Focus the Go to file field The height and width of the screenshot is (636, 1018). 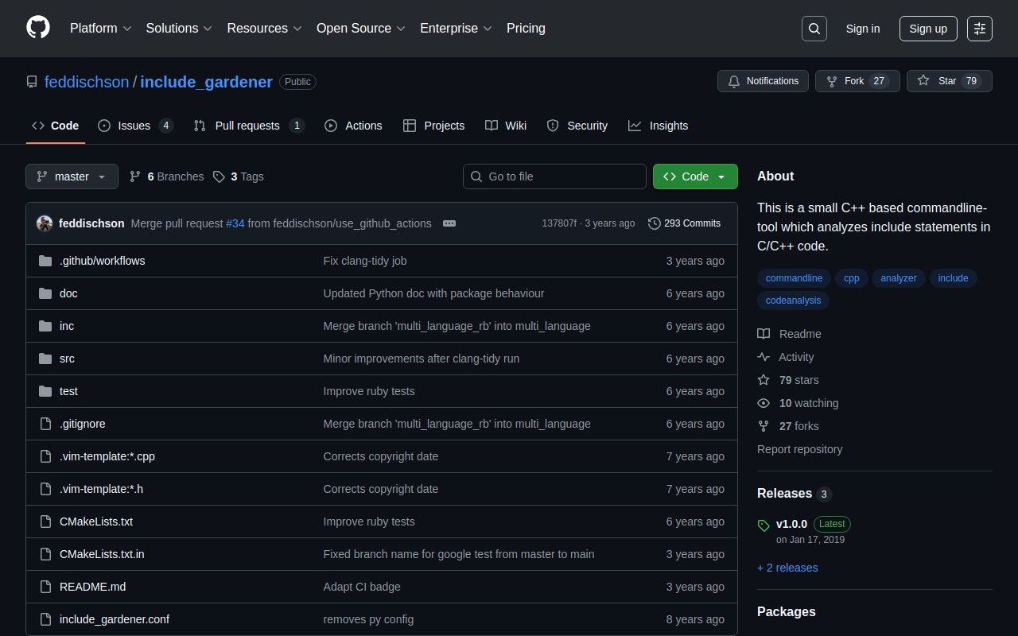coord(554,176)
